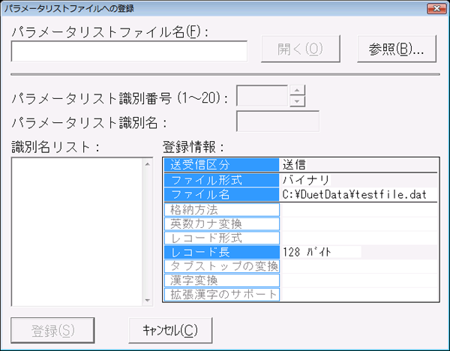Select the ファイル名 row label
Screen dimensions: 450x351
pos(220,194)
